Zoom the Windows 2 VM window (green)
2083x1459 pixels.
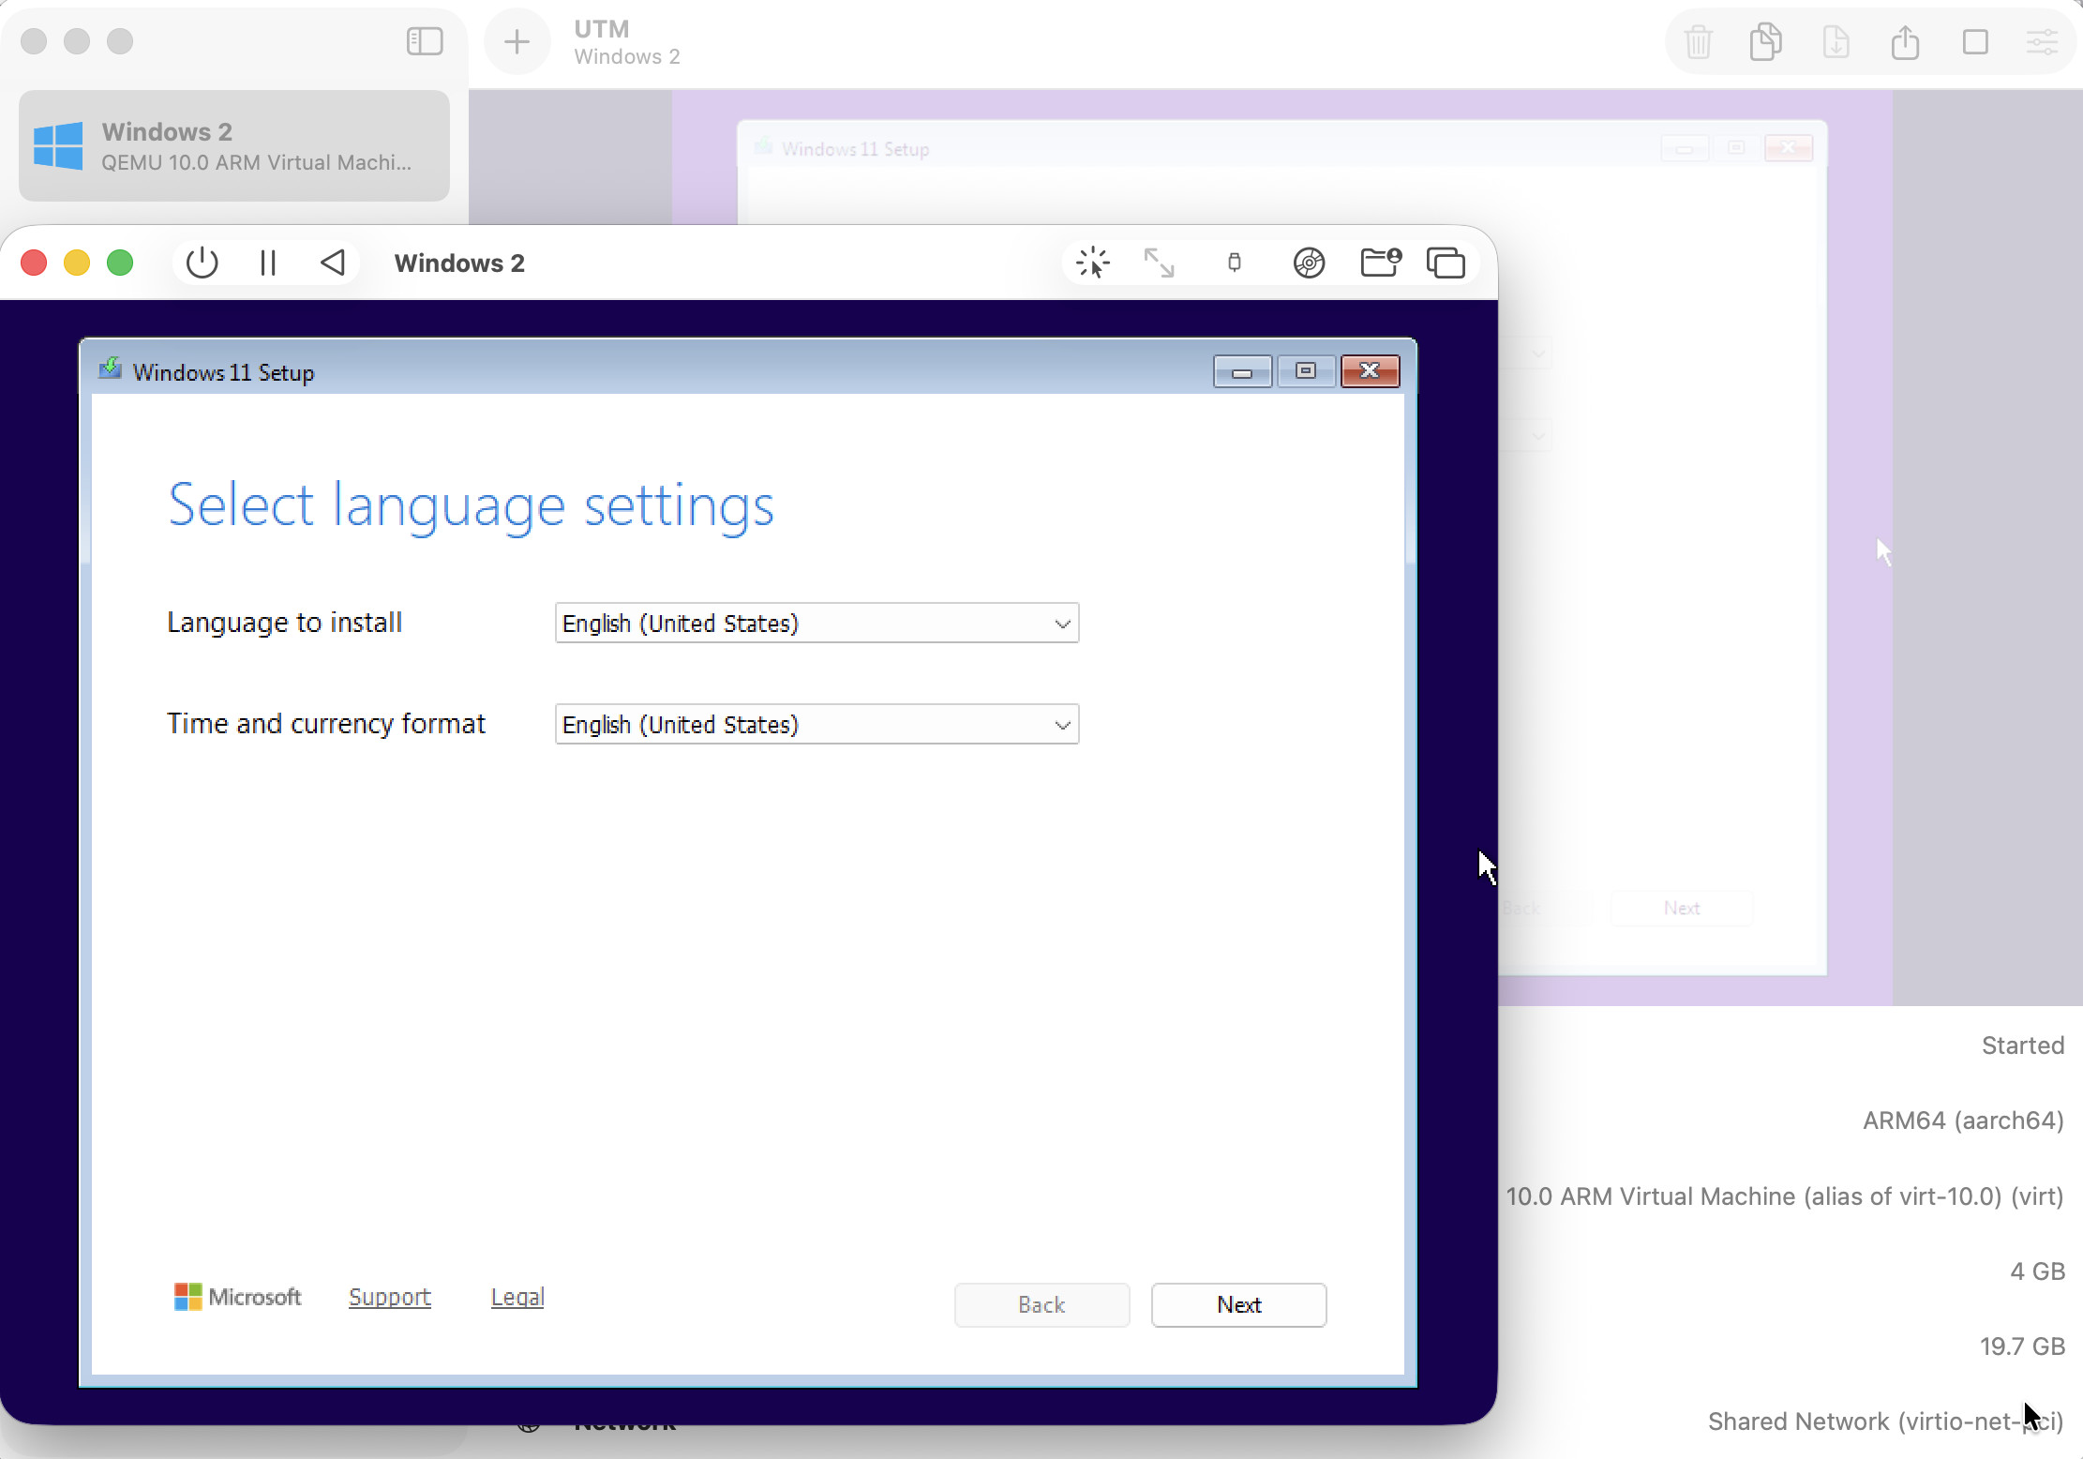point(120,263)
